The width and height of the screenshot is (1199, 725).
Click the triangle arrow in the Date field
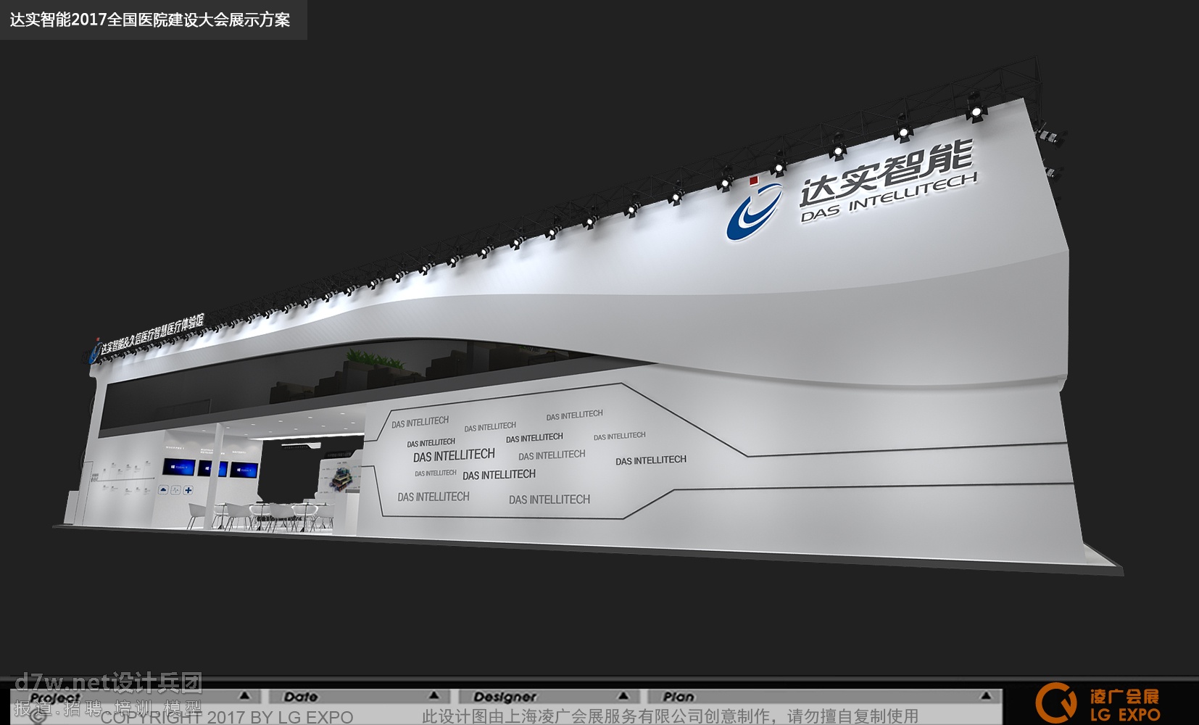[x=433, y=696]
